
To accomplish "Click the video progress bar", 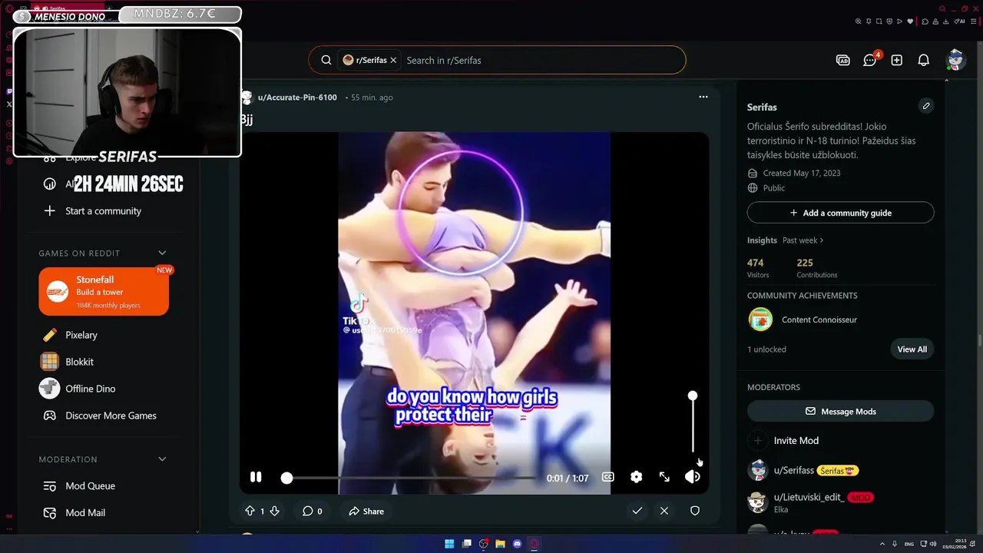I will coord(411,478).
